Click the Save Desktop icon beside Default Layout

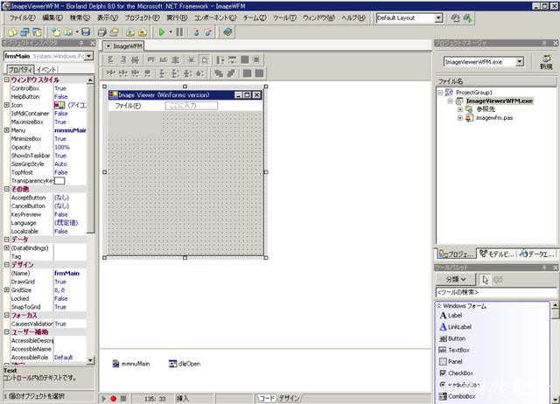point(455,17)
